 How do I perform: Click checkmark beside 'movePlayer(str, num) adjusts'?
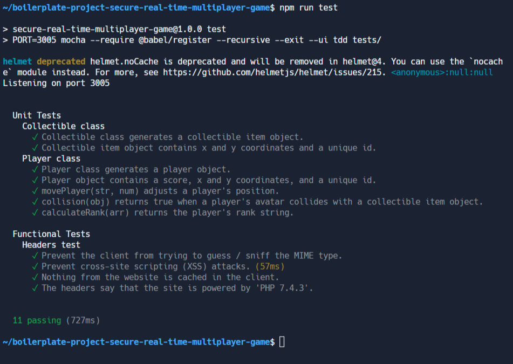pyautogui.click(x=35, y=191)
